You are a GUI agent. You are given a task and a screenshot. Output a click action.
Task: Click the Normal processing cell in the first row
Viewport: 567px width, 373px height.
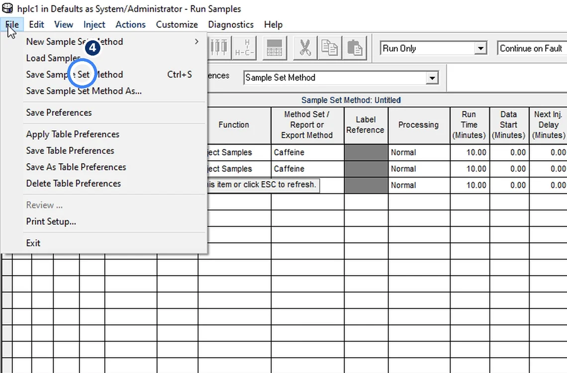419,153
